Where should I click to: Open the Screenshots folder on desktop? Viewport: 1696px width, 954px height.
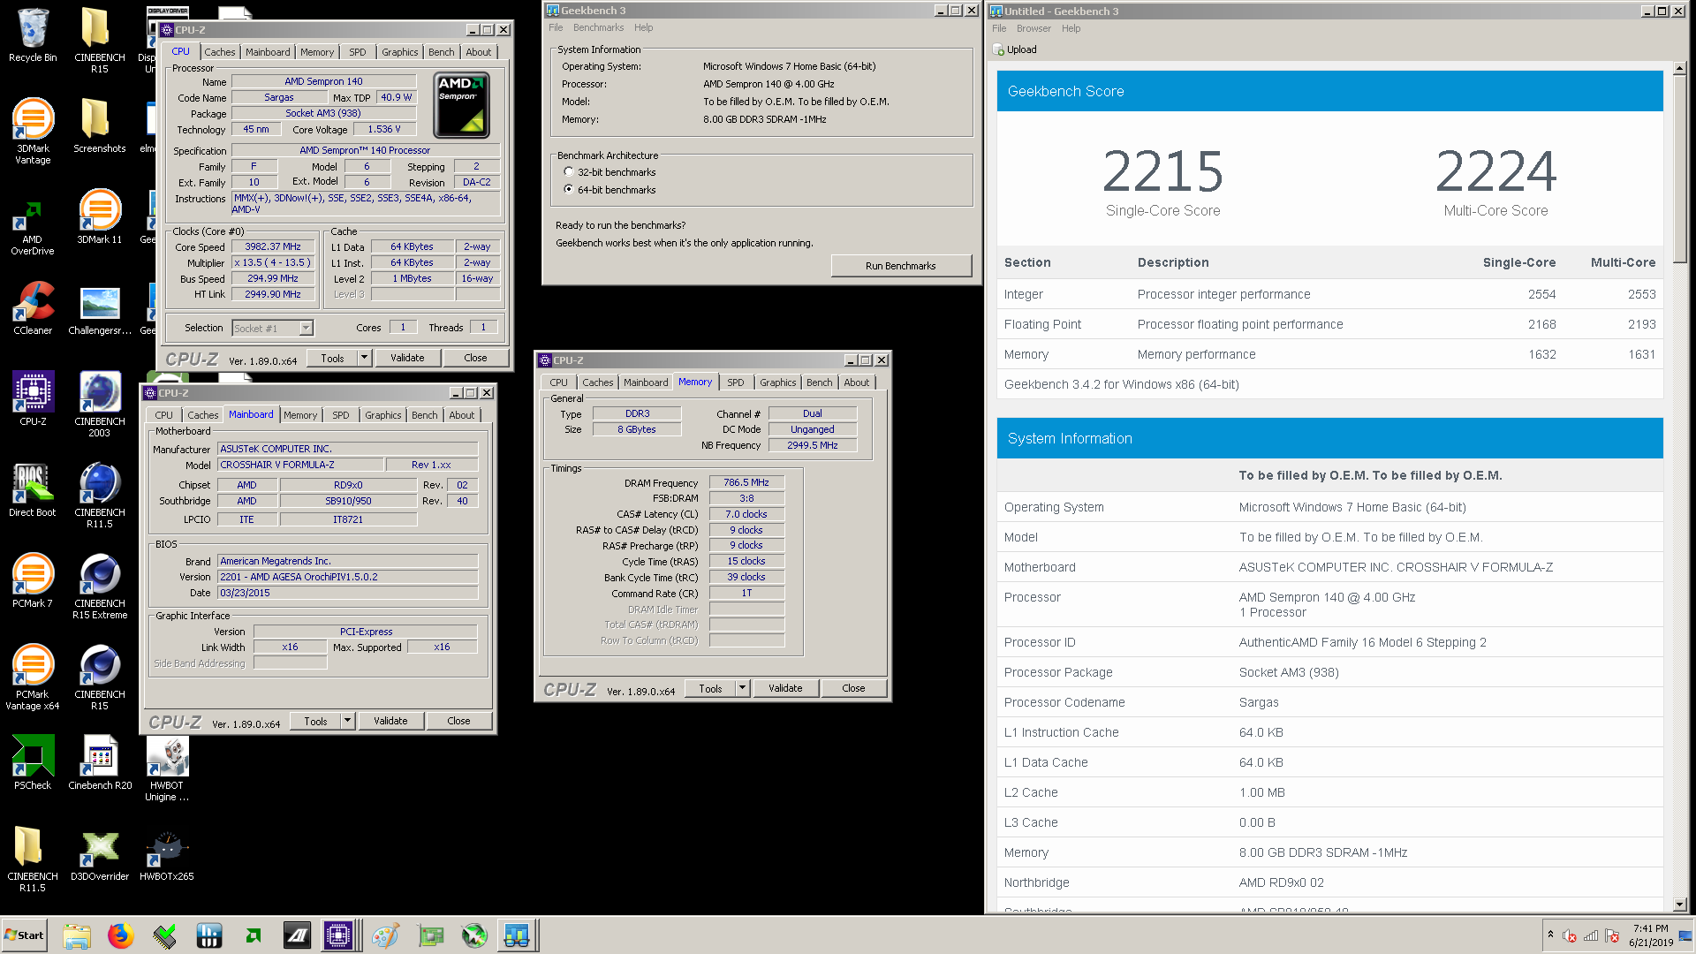(x=100, y=126)
